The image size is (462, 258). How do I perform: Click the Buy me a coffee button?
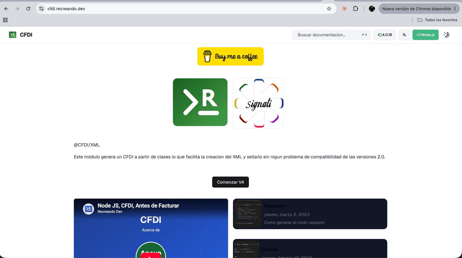(x=230, y=56)
